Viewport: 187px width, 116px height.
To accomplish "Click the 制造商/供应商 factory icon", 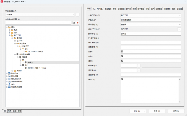I will tap(9, 87).
